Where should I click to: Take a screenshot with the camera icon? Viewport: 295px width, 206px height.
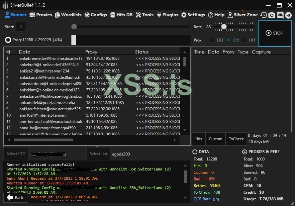click(x=272, y=15)
